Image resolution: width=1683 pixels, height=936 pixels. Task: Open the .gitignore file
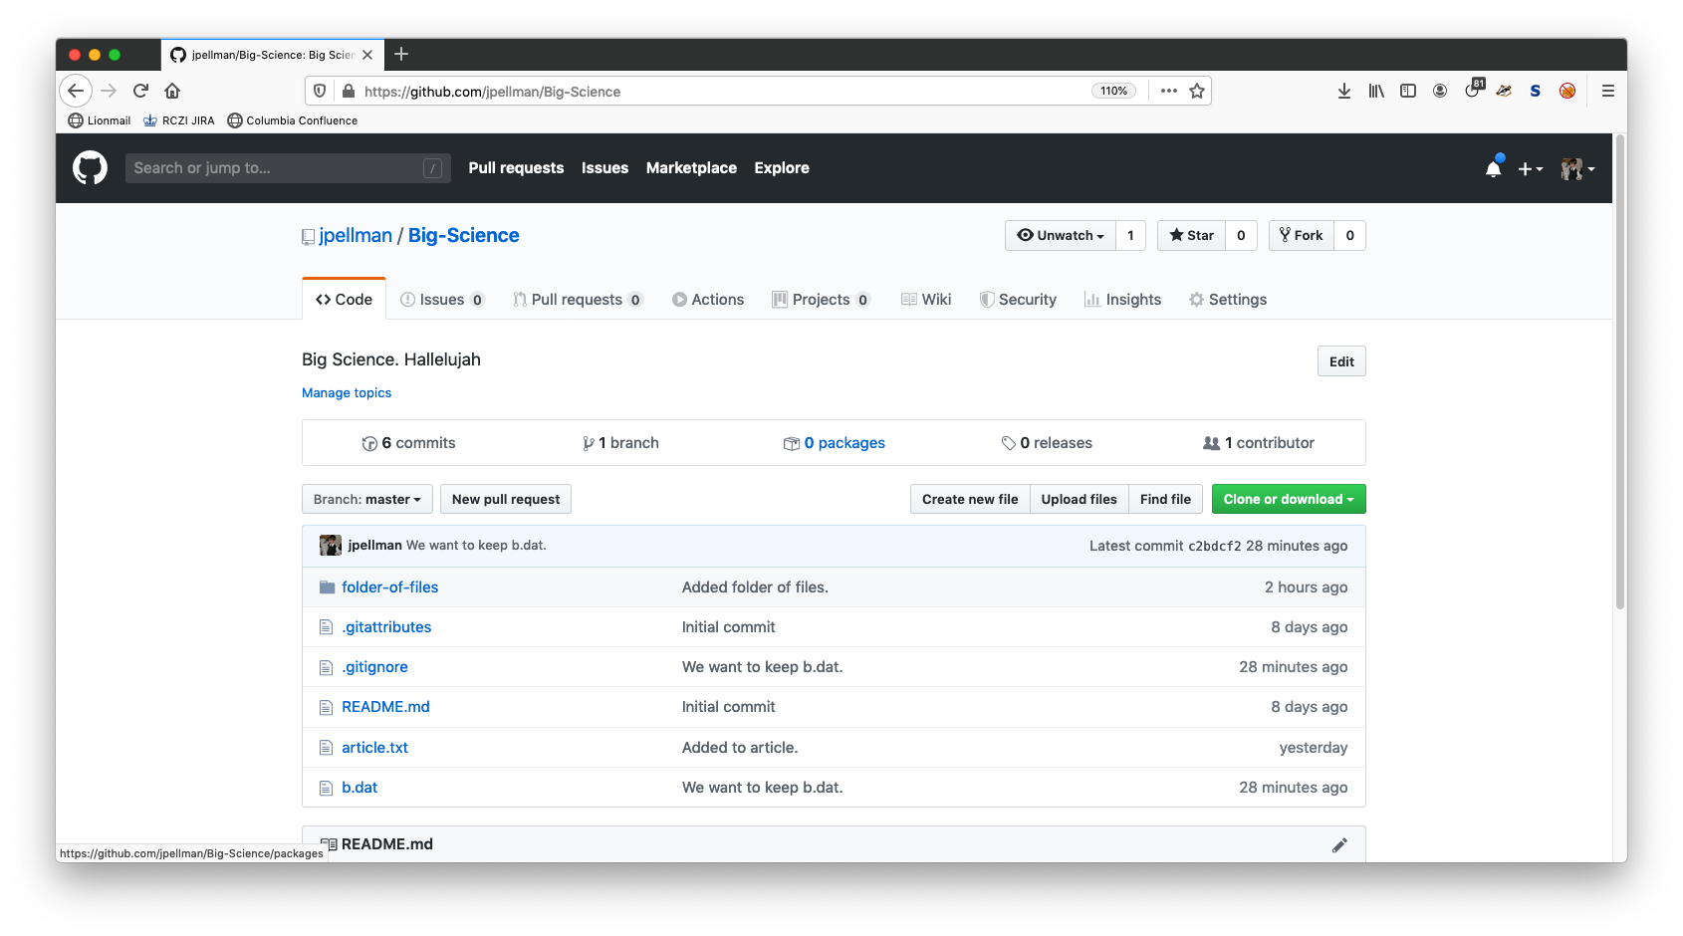click(x=374, y=667)
